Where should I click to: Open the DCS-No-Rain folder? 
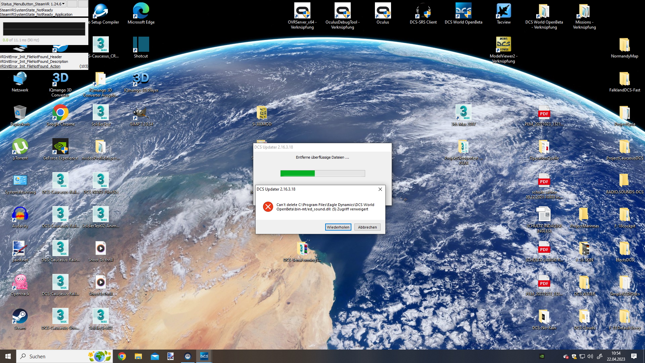click(x=544, y=319)
